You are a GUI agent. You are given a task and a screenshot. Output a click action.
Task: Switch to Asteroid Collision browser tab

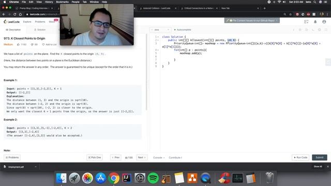(157, 8)
